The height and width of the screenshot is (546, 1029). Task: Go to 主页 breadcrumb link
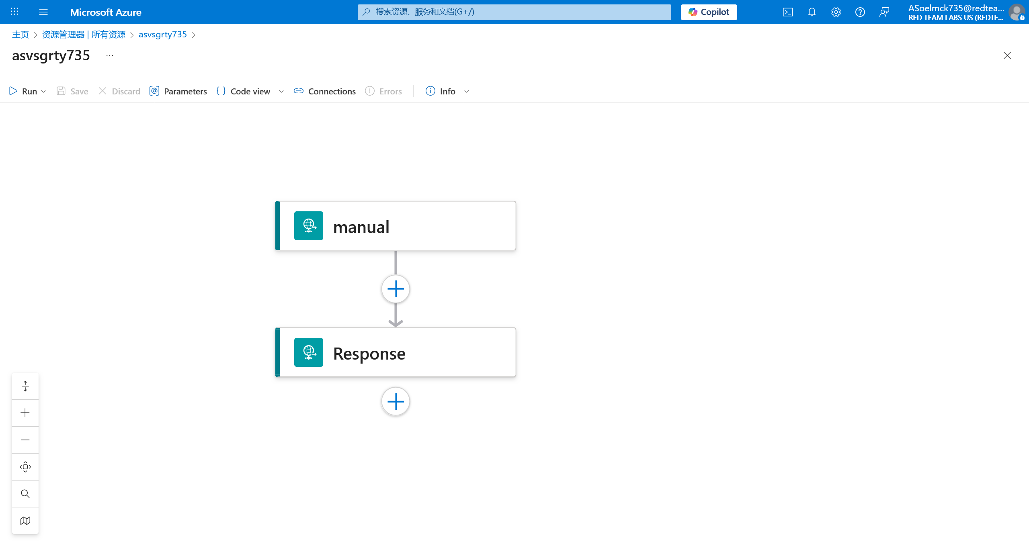coord(20,35)
